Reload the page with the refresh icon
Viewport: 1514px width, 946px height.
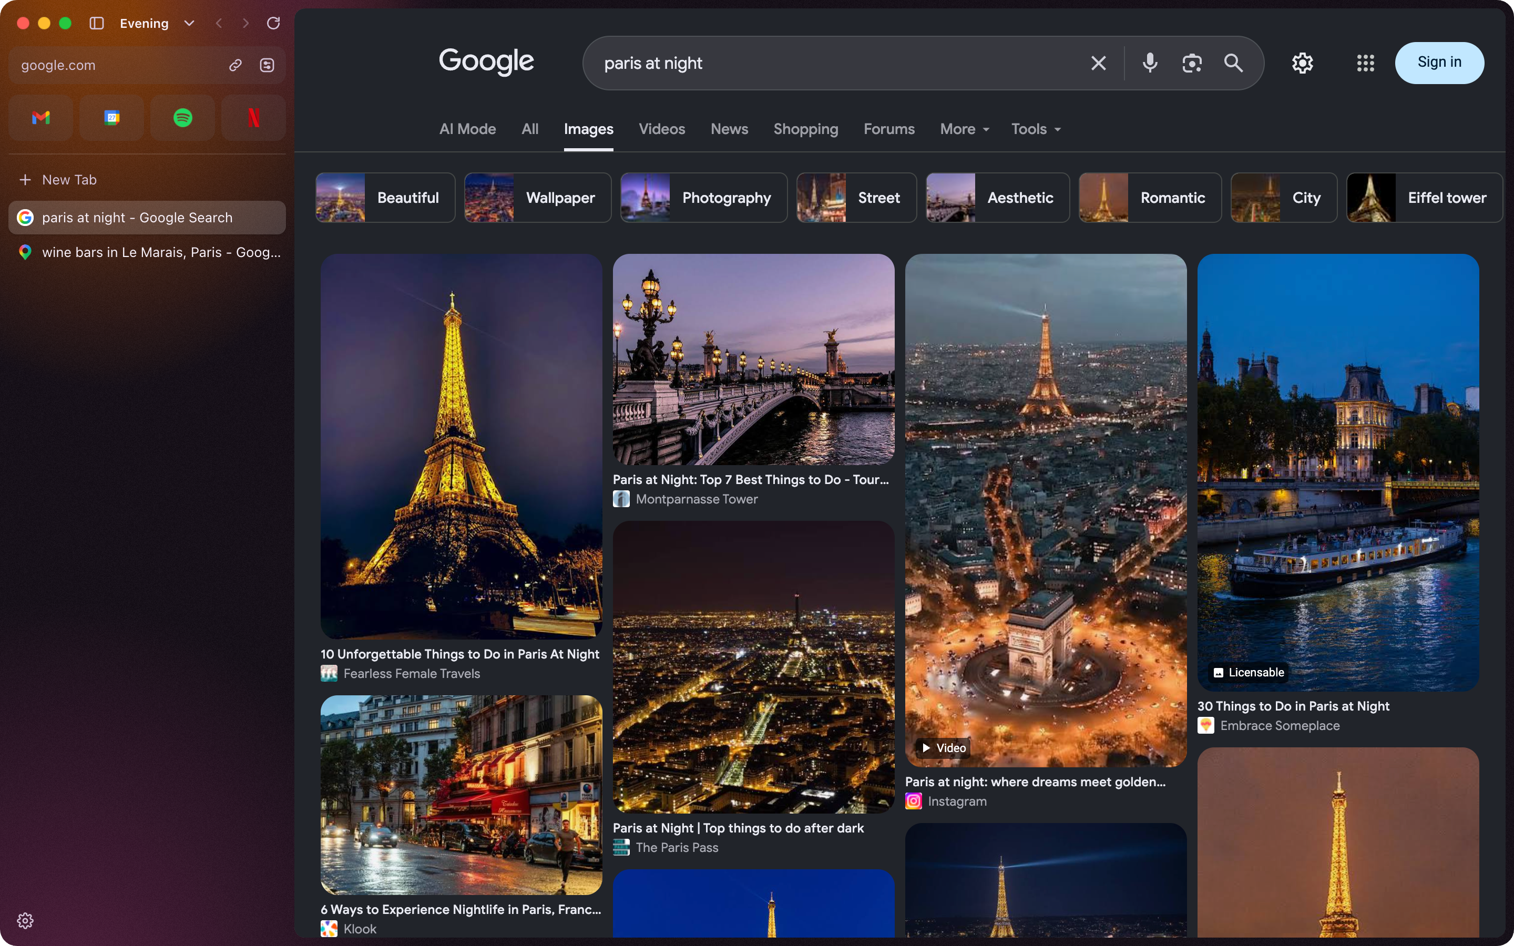(273, 23)
